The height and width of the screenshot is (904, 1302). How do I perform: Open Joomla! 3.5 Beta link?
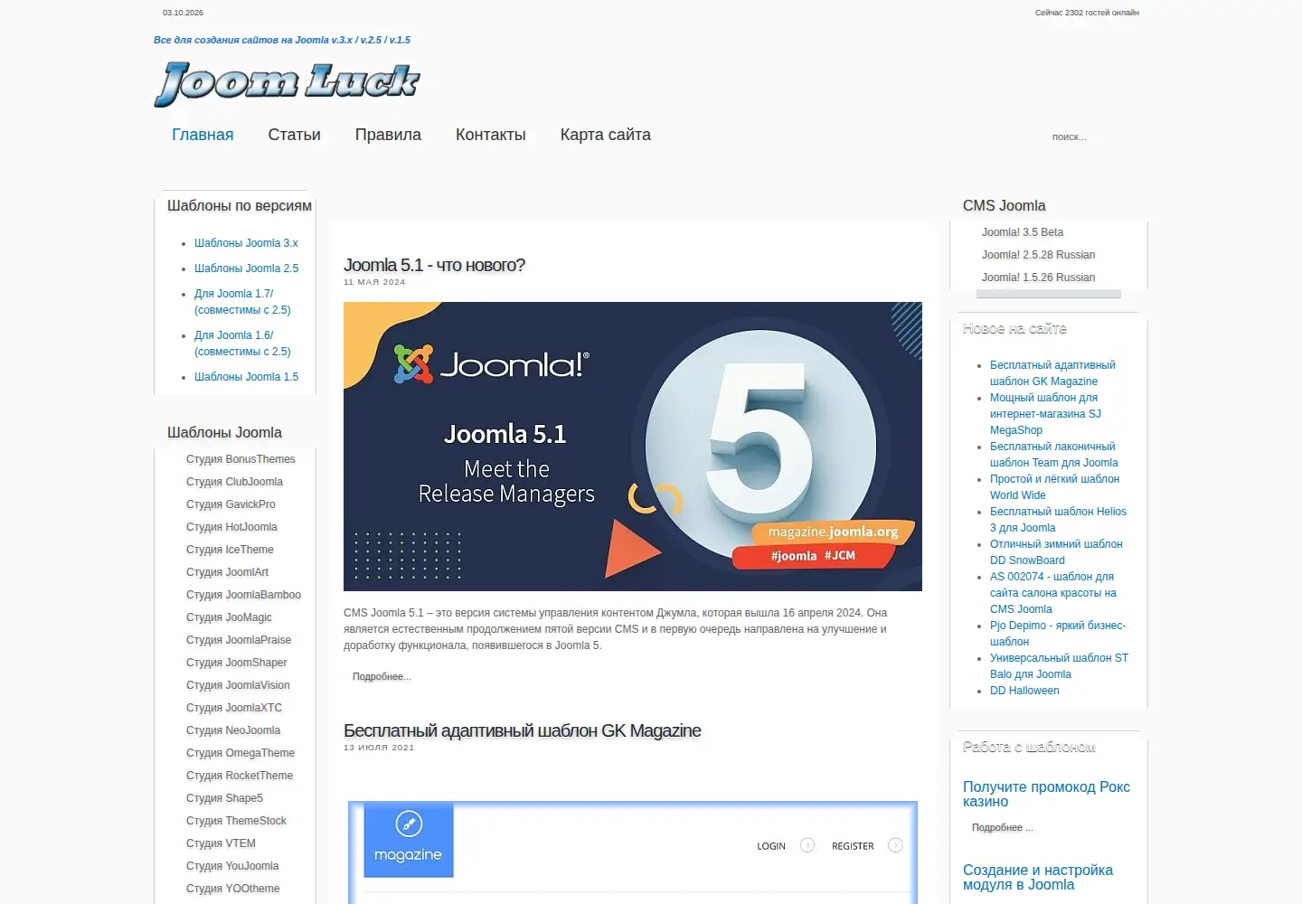tap(1023, 232)
